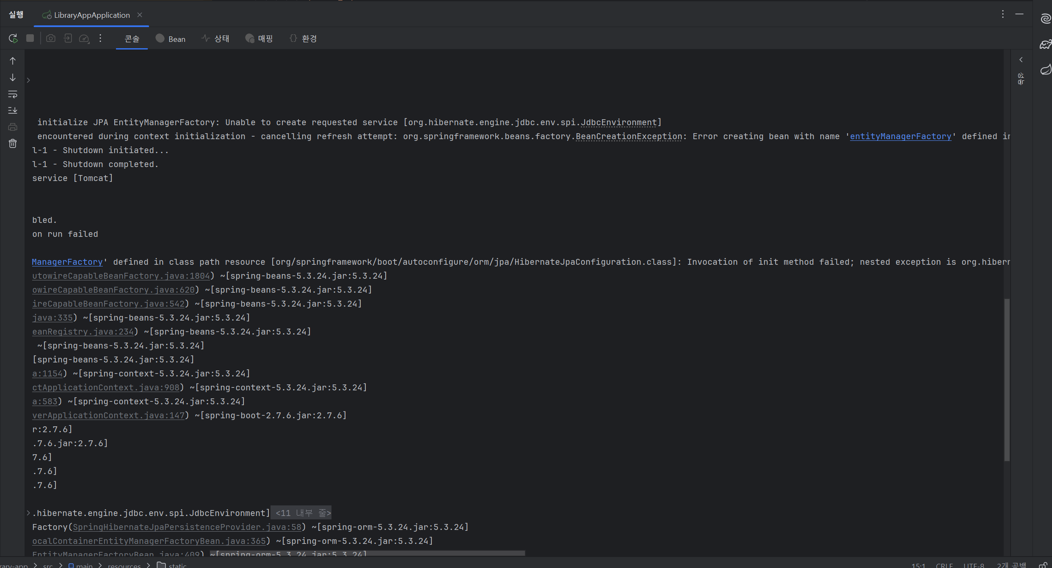1052x568 pixels.
Task: Expand the folded console line near the top
Action: coord(28,80)
